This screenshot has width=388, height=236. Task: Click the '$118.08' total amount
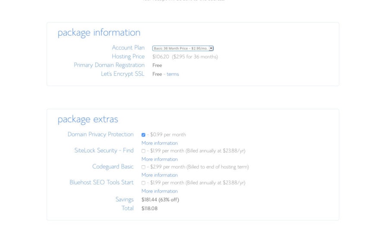pyautogui.click(x=150, y=208)
